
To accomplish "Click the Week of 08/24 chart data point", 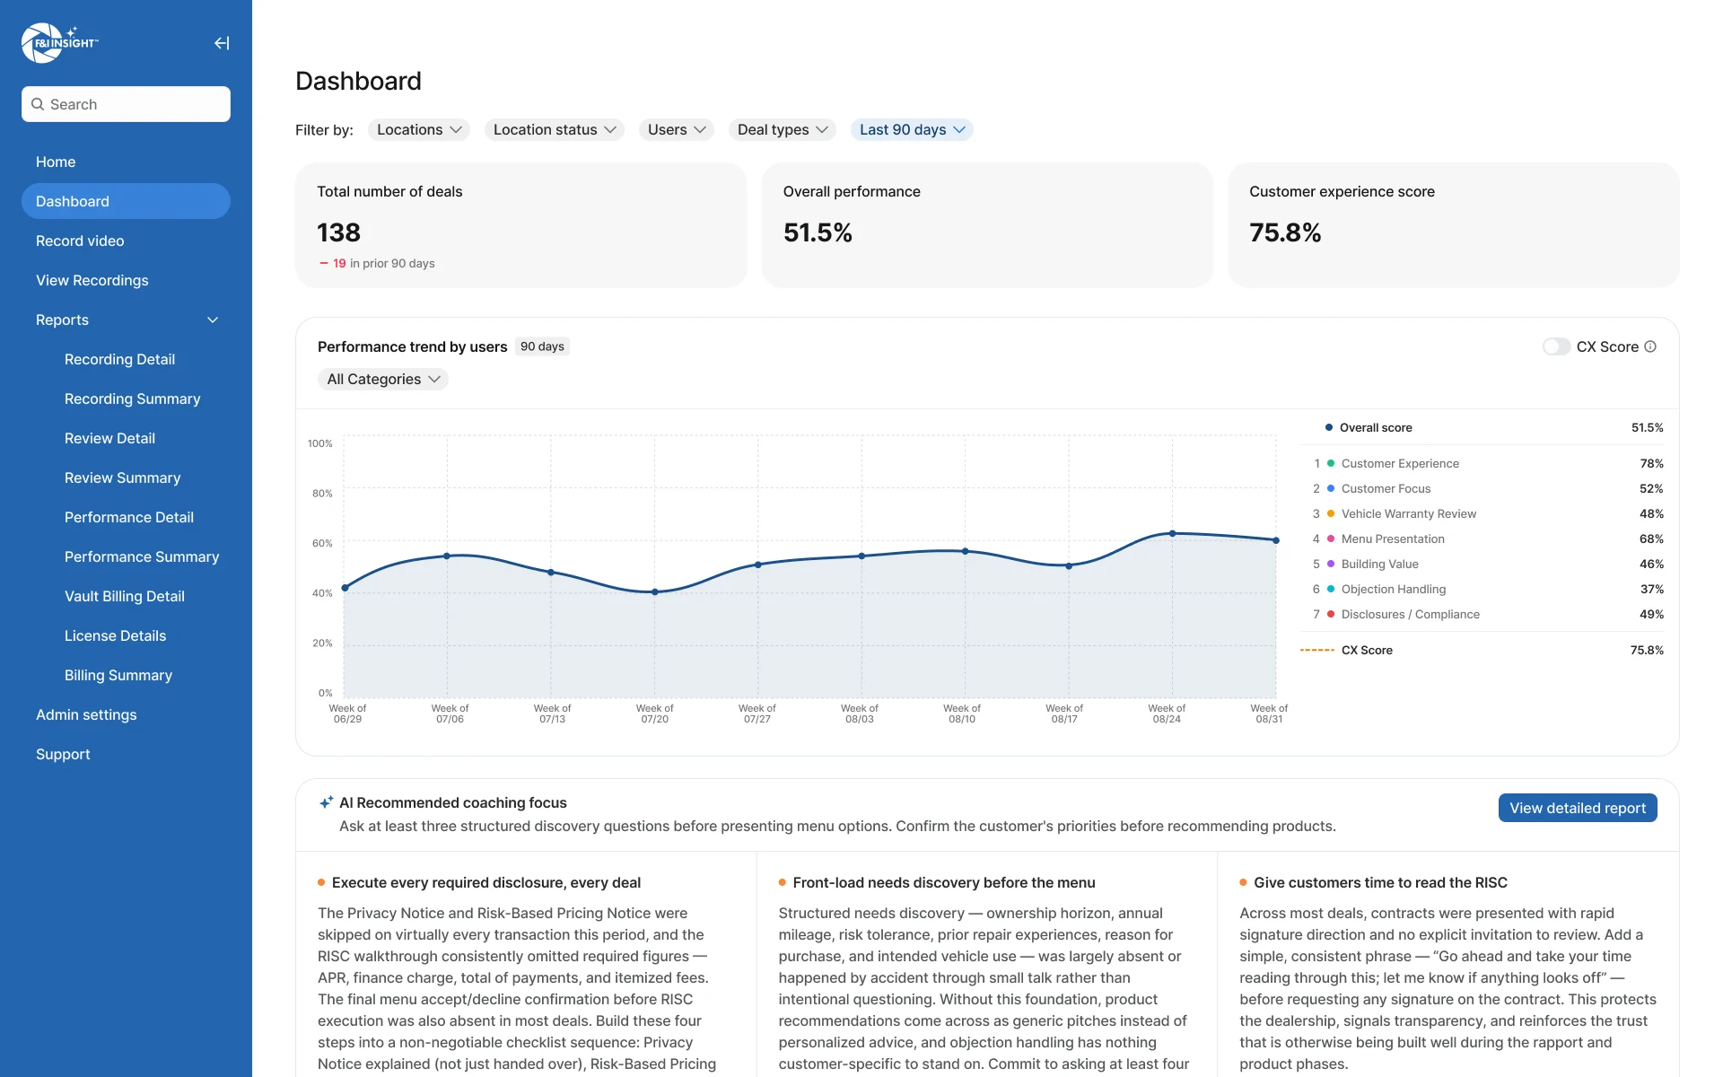I will (x=1172, y=533).
